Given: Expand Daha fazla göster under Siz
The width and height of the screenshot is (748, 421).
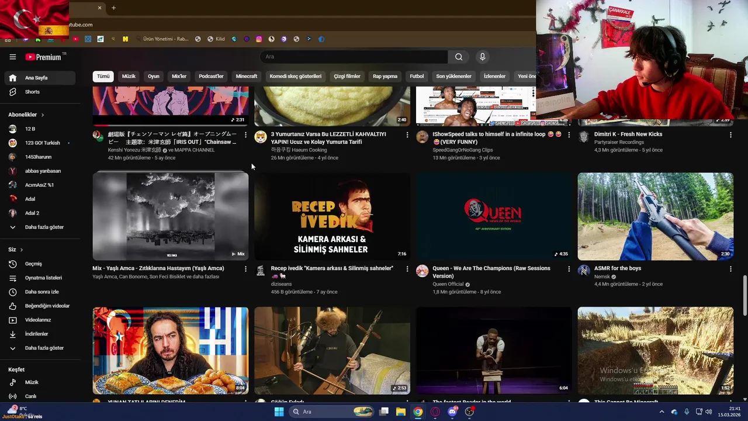Looking at the screenshot, I should click(40, 348).
